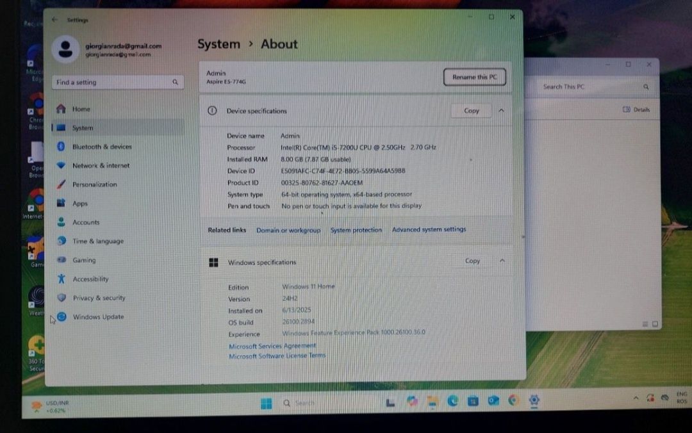
Task: Click the magnifier in Find a setting box
Action: tap(175, 82)
